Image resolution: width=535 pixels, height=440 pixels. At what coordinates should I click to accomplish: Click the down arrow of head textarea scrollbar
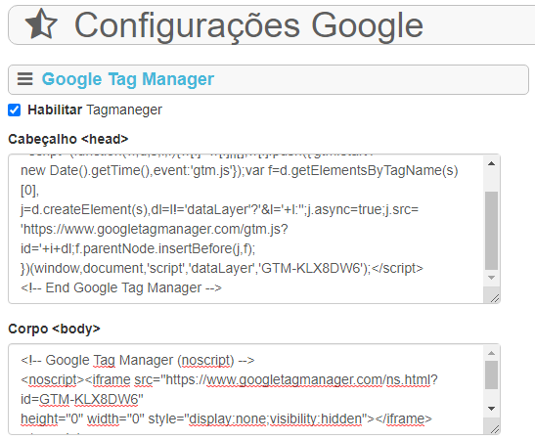tap(491, 278)
